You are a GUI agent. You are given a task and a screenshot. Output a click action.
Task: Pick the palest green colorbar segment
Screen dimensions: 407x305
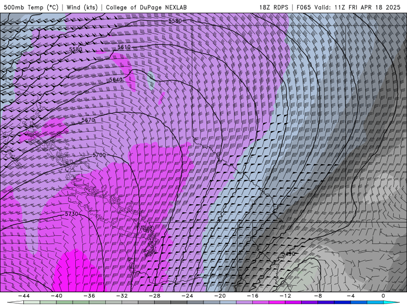pos(32,302)
